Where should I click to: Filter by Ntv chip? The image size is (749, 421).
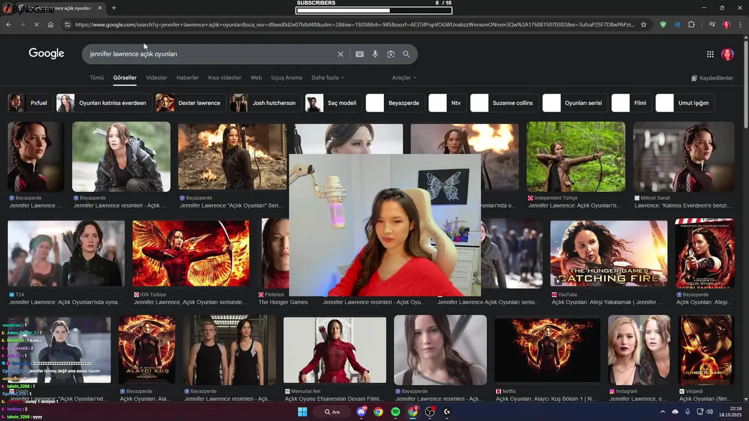448,103
